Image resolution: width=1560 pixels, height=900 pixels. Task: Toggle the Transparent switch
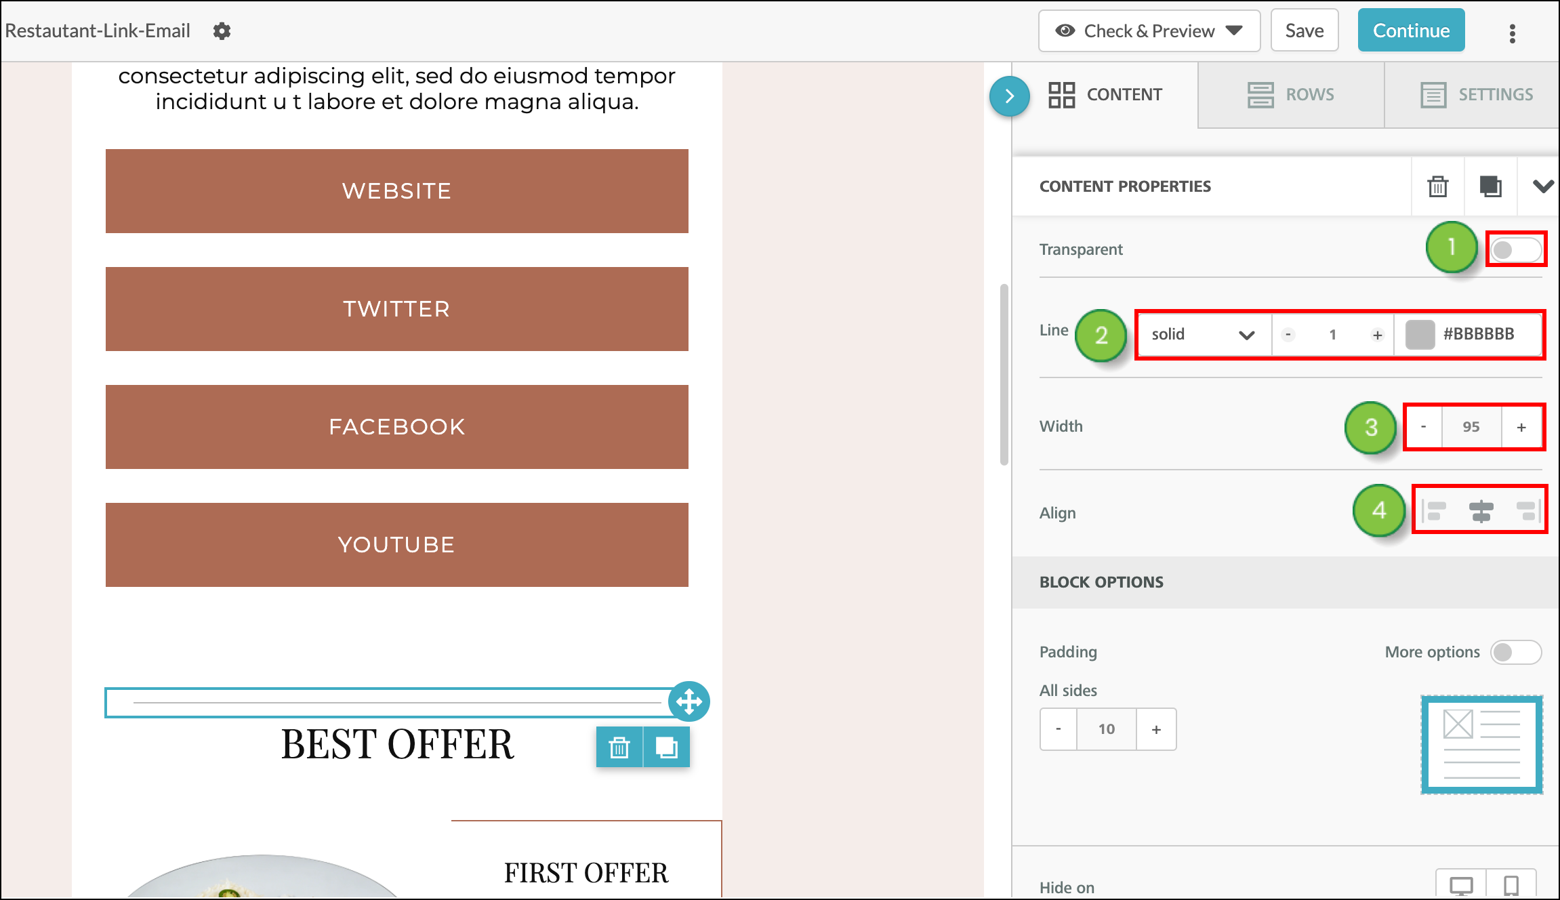tap(1516, 249)
